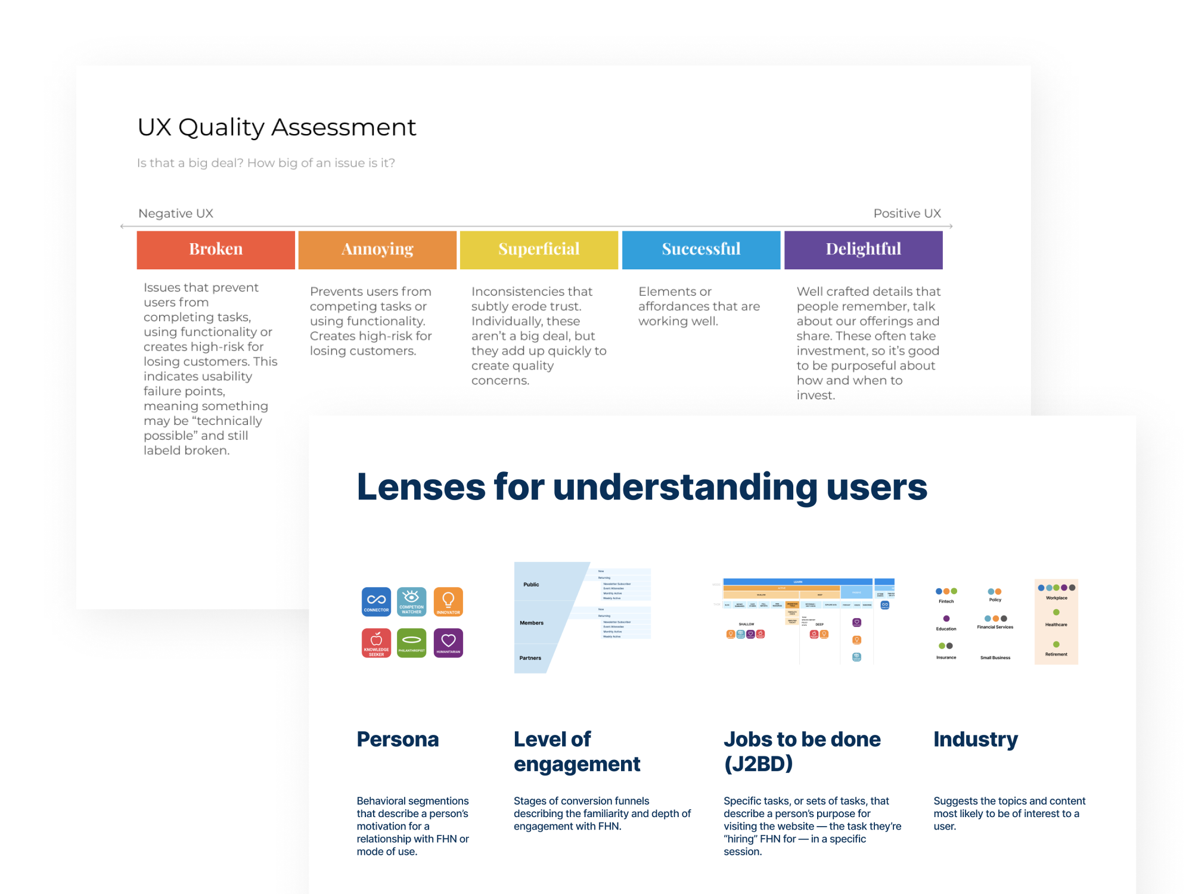Click the Industry heading
Image resolution: width=1192 pixels, height=894 pixels.
(x=976, y=740)
